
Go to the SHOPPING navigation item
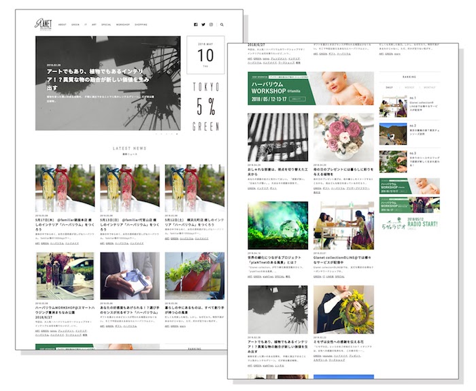[x=141, y=24]
